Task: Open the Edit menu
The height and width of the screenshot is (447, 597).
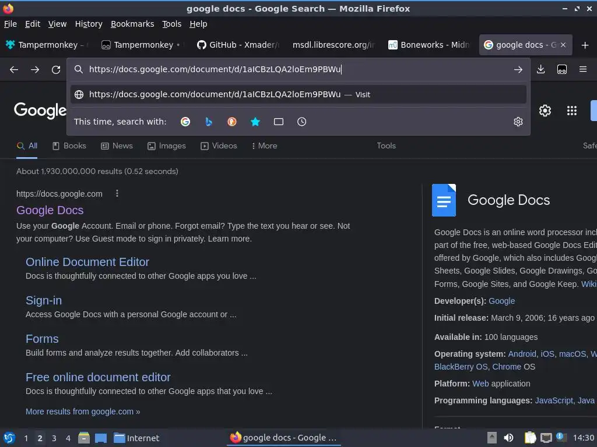Action: (x=33, y=24)
